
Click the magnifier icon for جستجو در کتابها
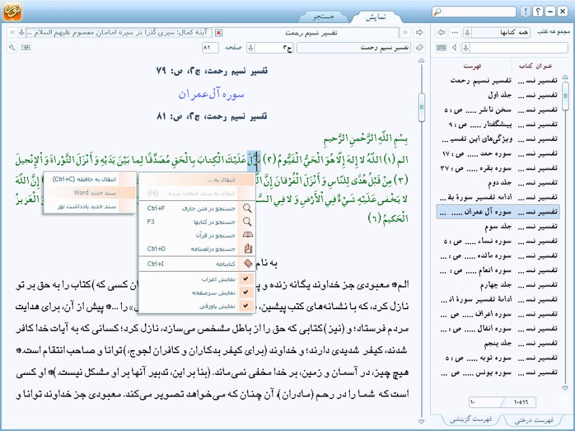248,222
